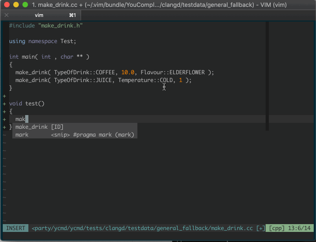Close the vim terminal tab

6,15
